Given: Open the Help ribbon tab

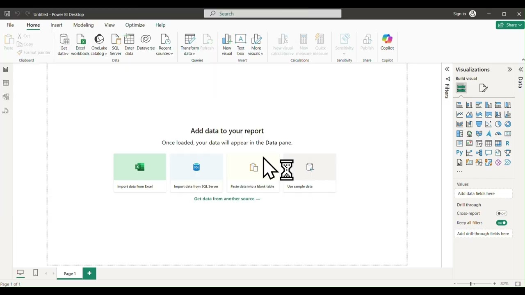Looking at the screenshot, I should click(x=160, y=25).
